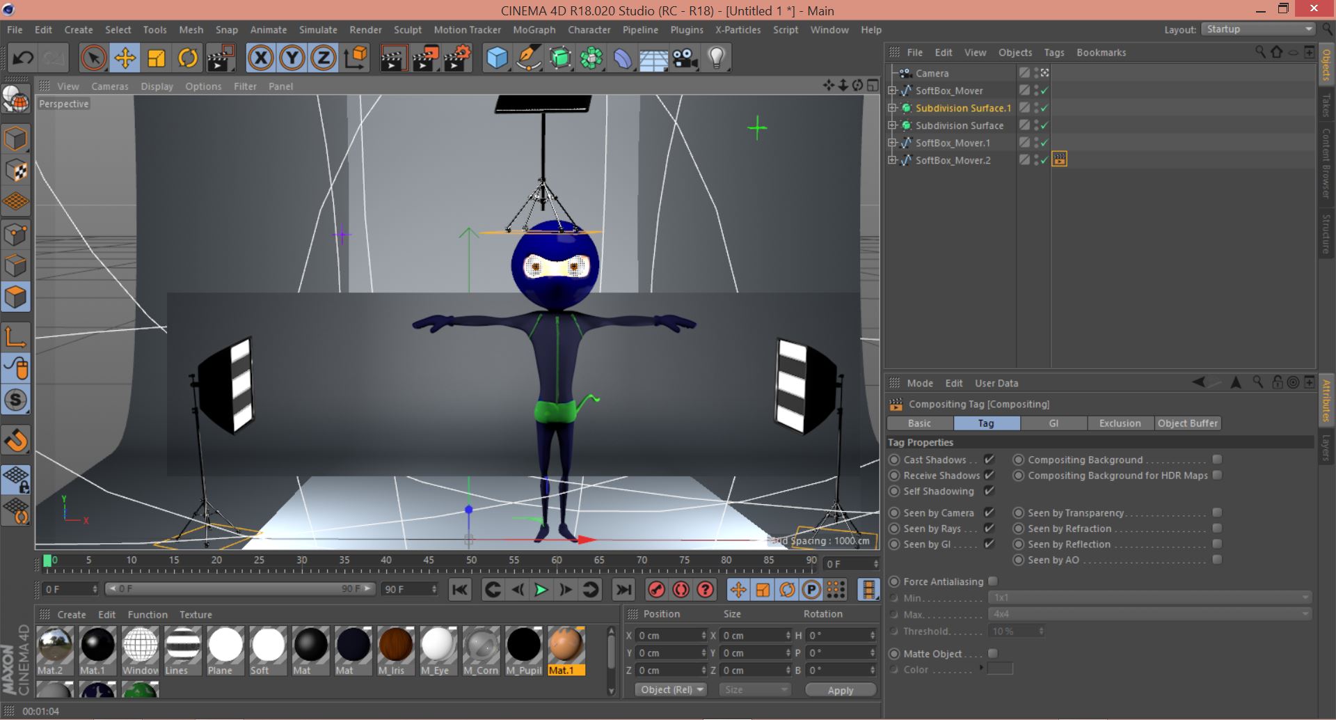Viewport: 1336px width, 720px height.
Task: Toggle the coordinate system icon
Action: click(356, 58)
